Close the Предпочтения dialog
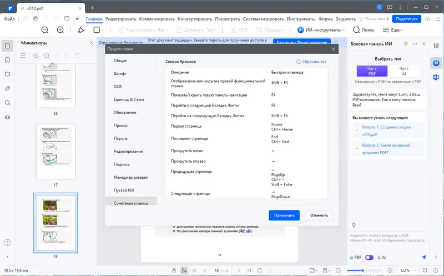This screenshot has width=444, height=276. (334, 49)
